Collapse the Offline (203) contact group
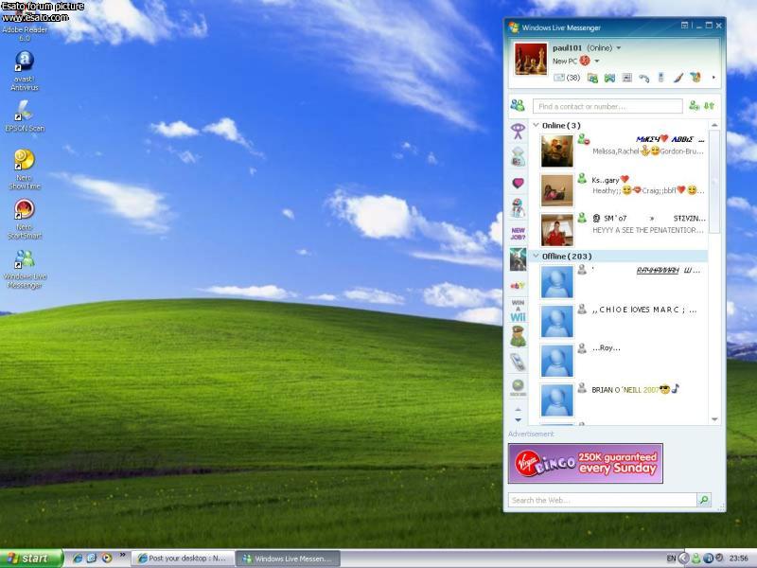 536,256
